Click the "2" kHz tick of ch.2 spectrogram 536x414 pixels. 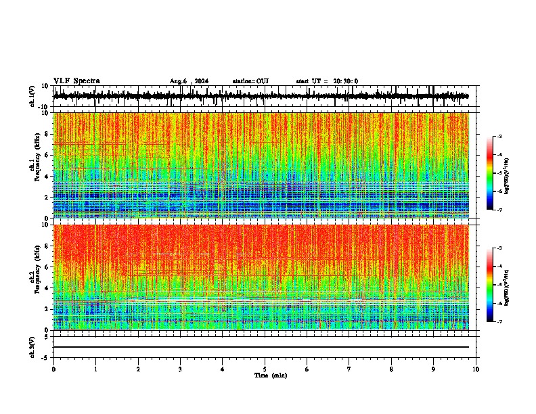pos(47,309)
